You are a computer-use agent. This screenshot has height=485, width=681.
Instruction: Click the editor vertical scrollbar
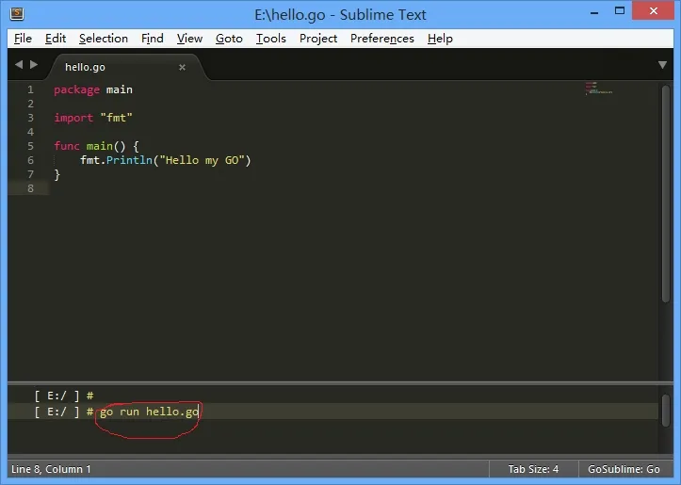coord(666,193)
